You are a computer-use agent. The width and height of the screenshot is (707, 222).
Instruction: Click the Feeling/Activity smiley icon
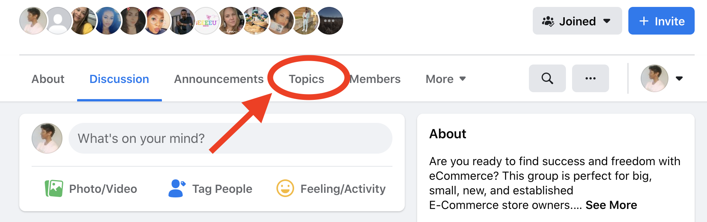pyautogui.click(x=285, y=189)
